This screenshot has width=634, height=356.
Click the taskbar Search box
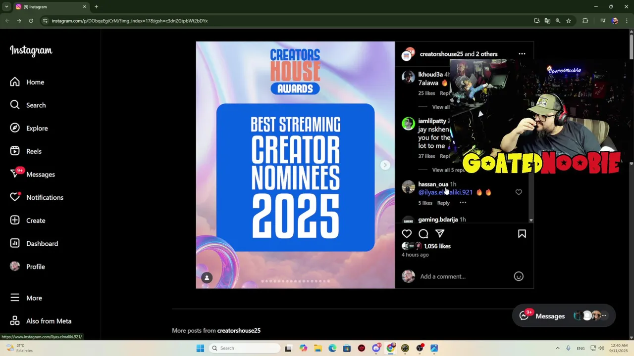[245, 348]
